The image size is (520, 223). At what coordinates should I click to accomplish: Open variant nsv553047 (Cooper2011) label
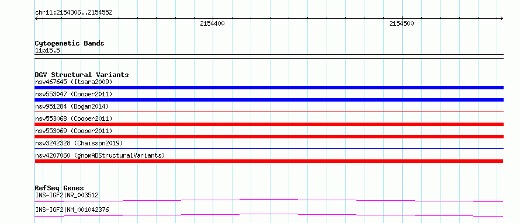point(74,94)
